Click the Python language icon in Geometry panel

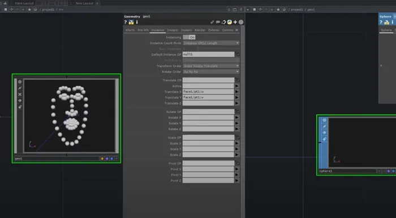(229, 22)
